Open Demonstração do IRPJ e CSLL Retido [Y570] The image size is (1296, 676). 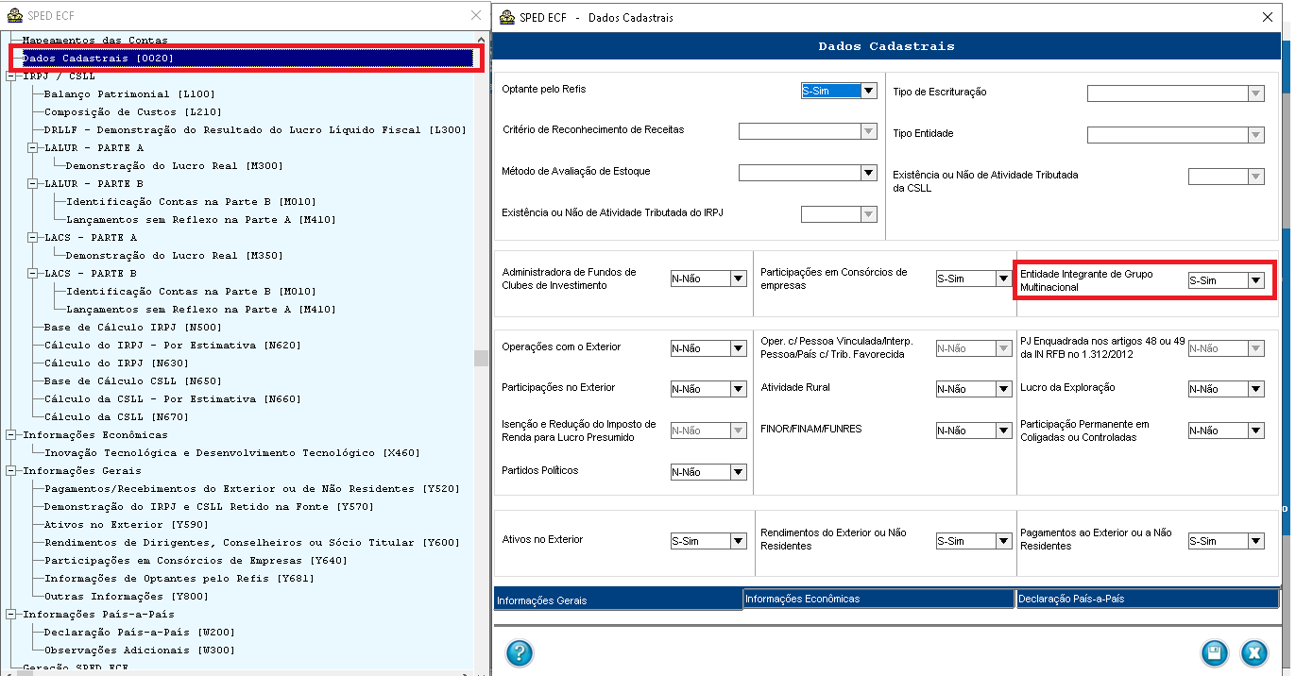[209, 507]
